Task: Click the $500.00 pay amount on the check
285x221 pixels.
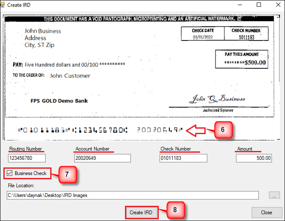Action: tap(255, 62)
